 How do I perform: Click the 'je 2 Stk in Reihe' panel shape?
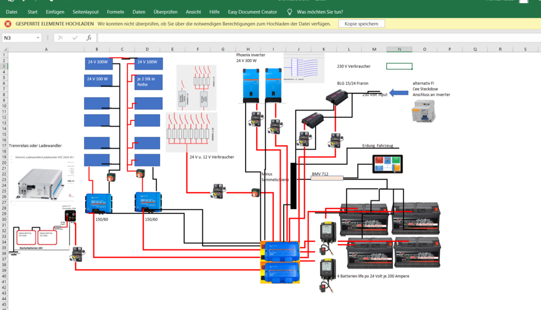click(x=148, y=82)
